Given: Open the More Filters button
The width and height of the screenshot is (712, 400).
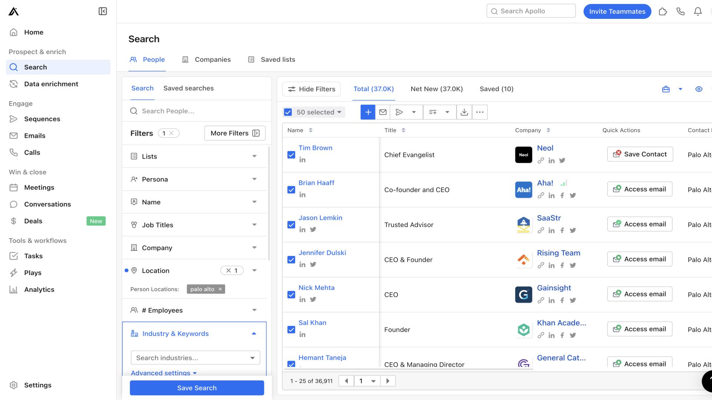Looking at the screenshot, I should pyautogui.click(x=235, y=133).
